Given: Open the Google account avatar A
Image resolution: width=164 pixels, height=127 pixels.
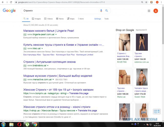Looking at the screenshot, I should tap(156, 11).
